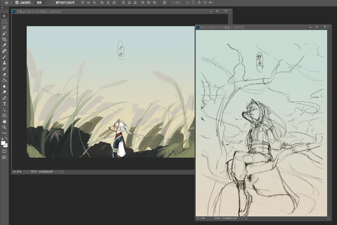The height and width of the screenshot is (225, 337).
Task: Align top edges of layers
Action: pos(83,3)
